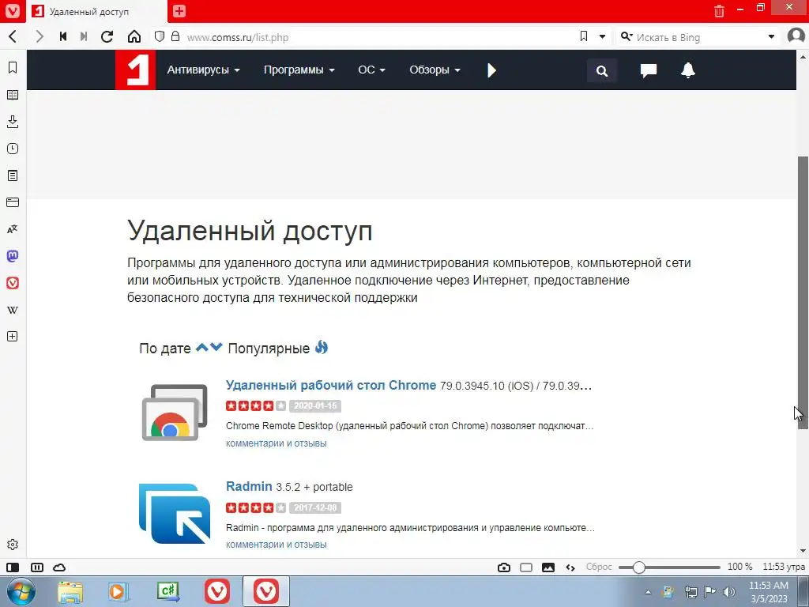
Task: Click the Radmin logo thumbnail
Action: pos(175,514)
